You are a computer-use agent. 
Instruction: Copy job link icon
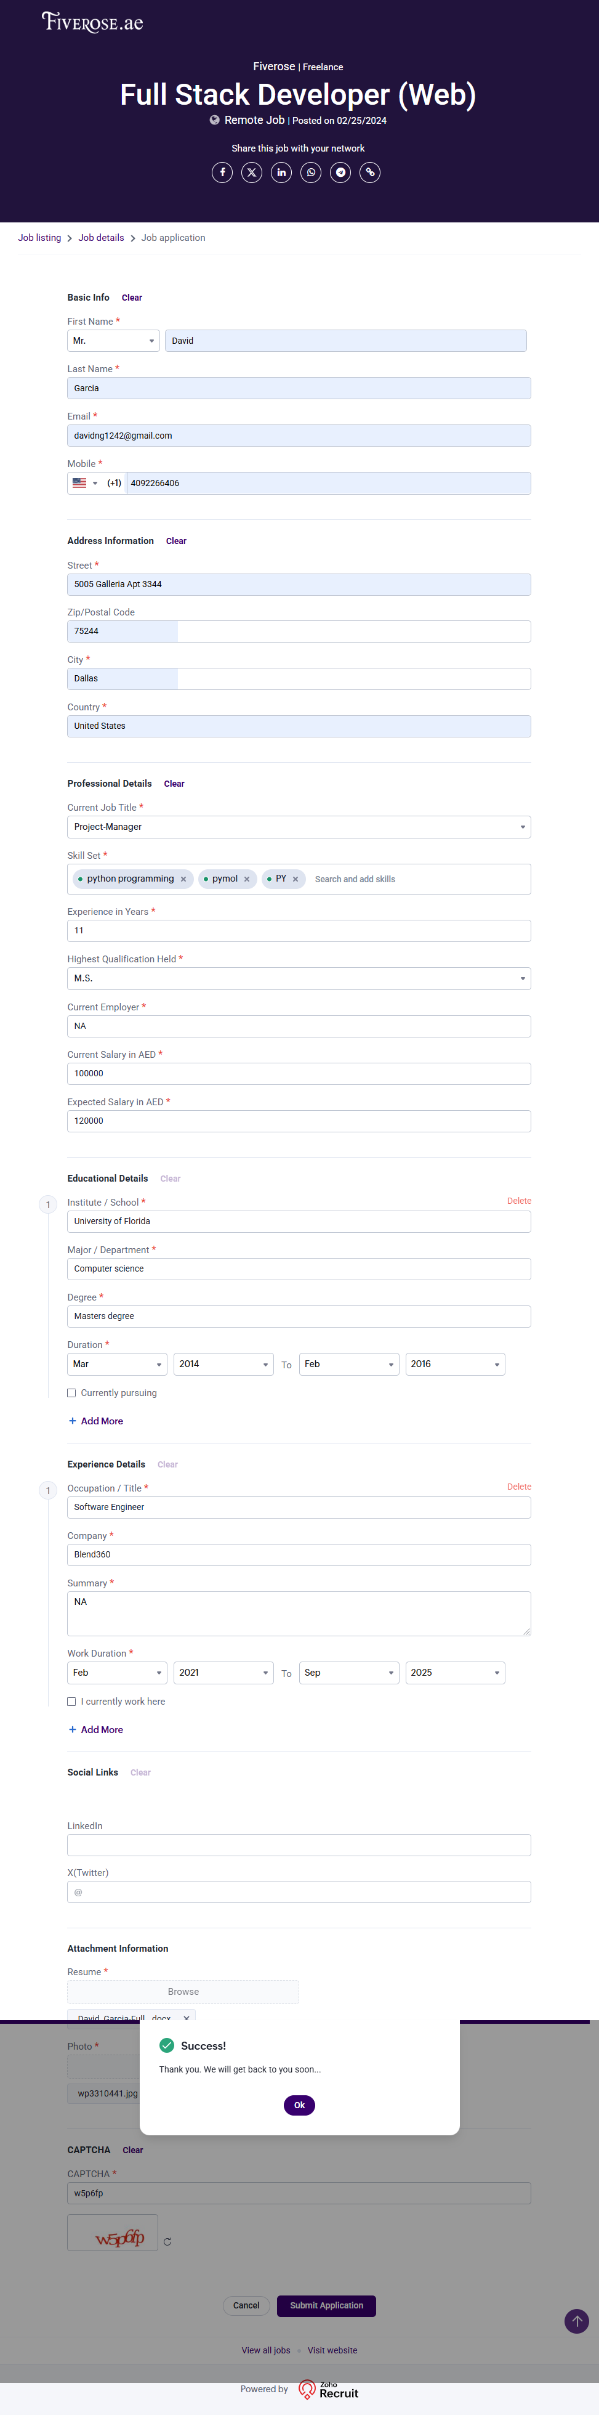(x=370, y=172)
